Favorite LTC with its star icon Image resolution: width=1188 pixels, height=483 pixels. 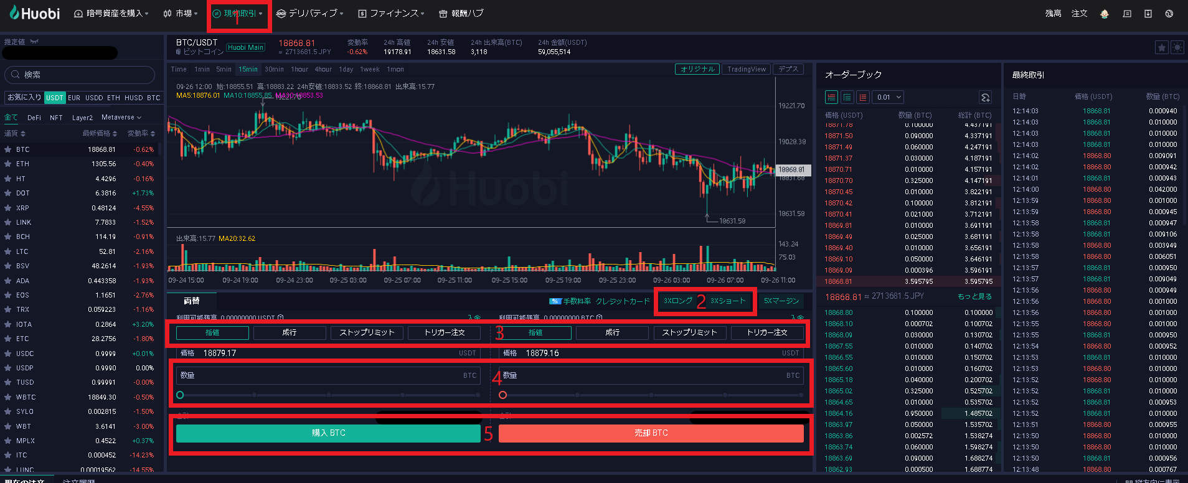pos(8,251)
